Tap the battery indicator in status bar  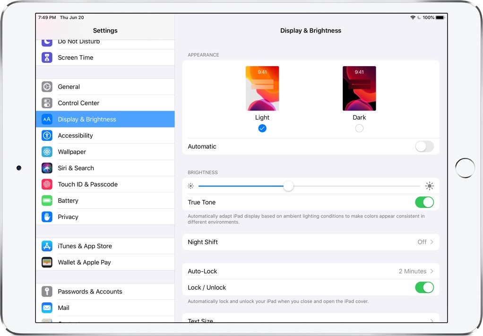(x=440, y=17)
